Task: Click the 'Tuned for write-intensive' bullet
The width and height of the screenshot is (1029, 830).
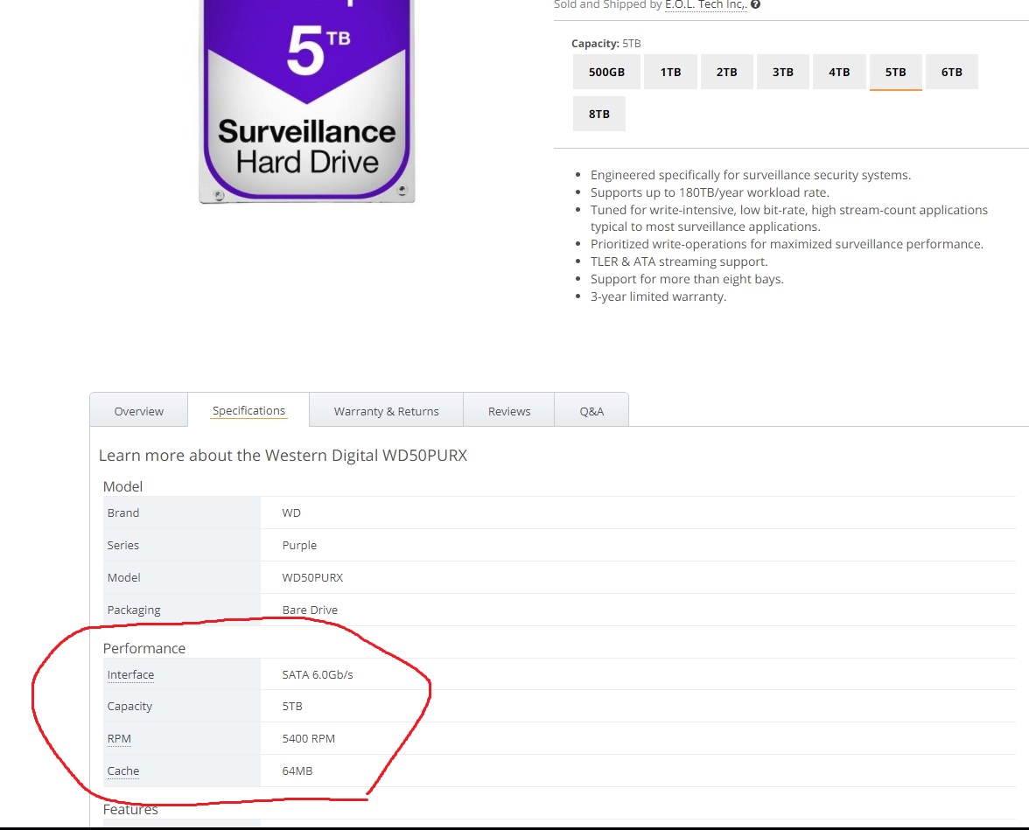Action: point(789,218)
